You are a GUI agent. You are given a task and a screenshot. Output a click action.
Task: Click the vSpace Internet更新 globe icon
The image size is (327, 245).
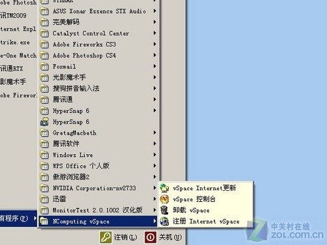coord(164,188)
